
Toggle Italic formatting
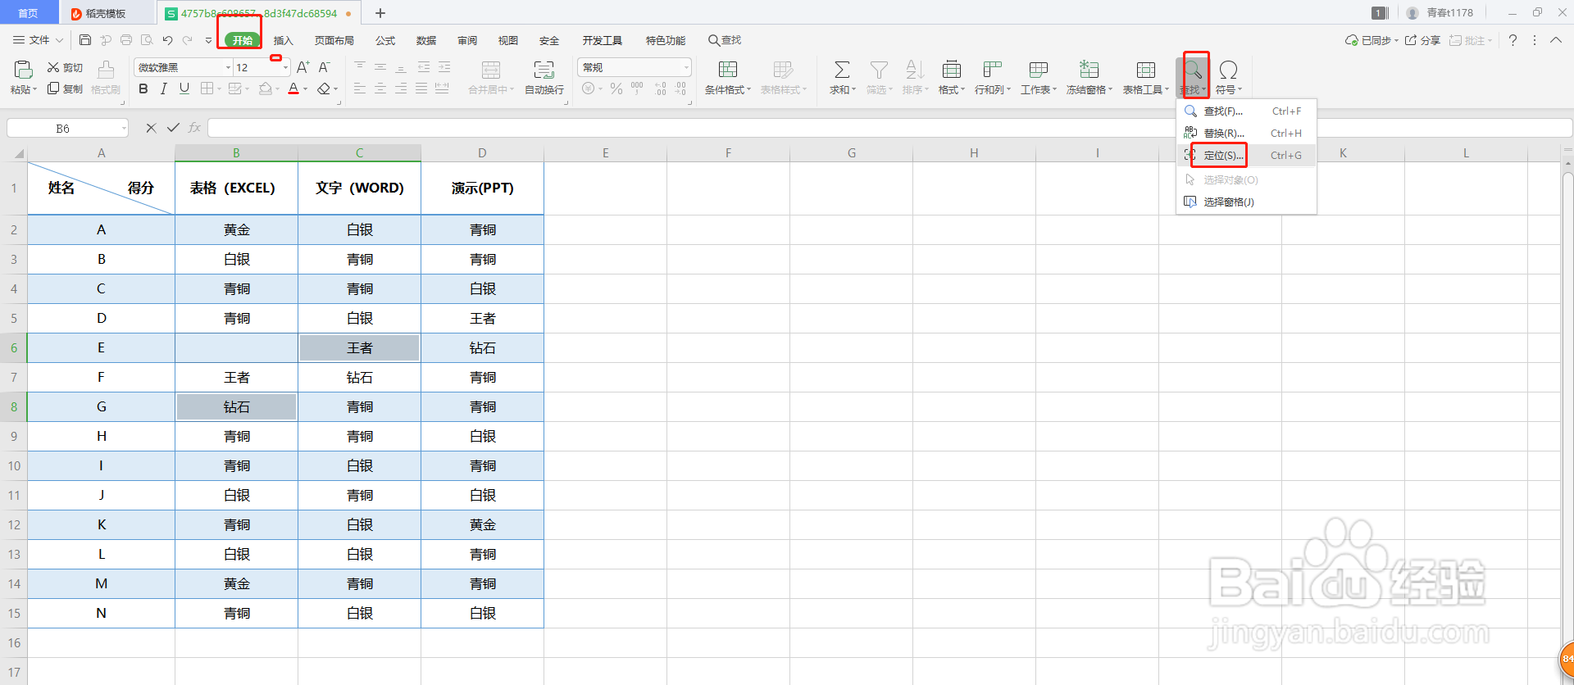point(163,88)
